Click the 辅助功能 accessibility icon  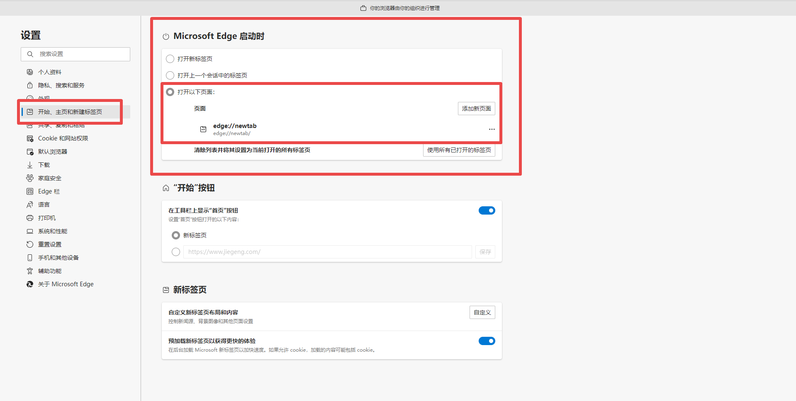30,271
